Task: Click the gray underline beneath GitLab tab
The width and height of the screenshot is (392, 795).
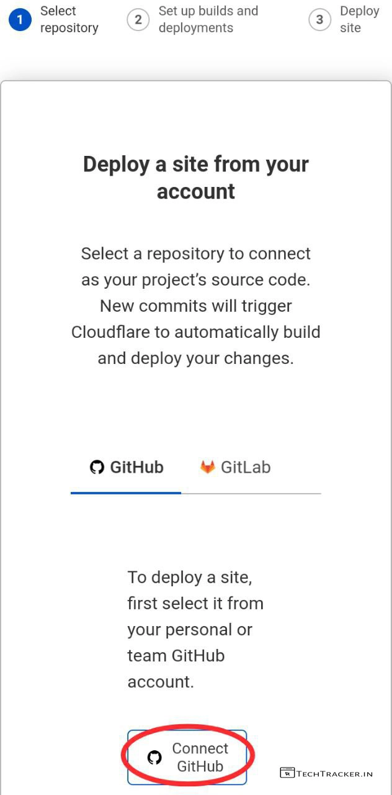Action: pyautogui.click(x=251, y=494)
